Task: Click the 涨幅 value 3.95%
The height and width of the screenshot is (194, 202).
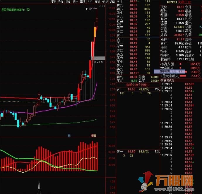Action: pyautogui.click(x=180, y=15)
